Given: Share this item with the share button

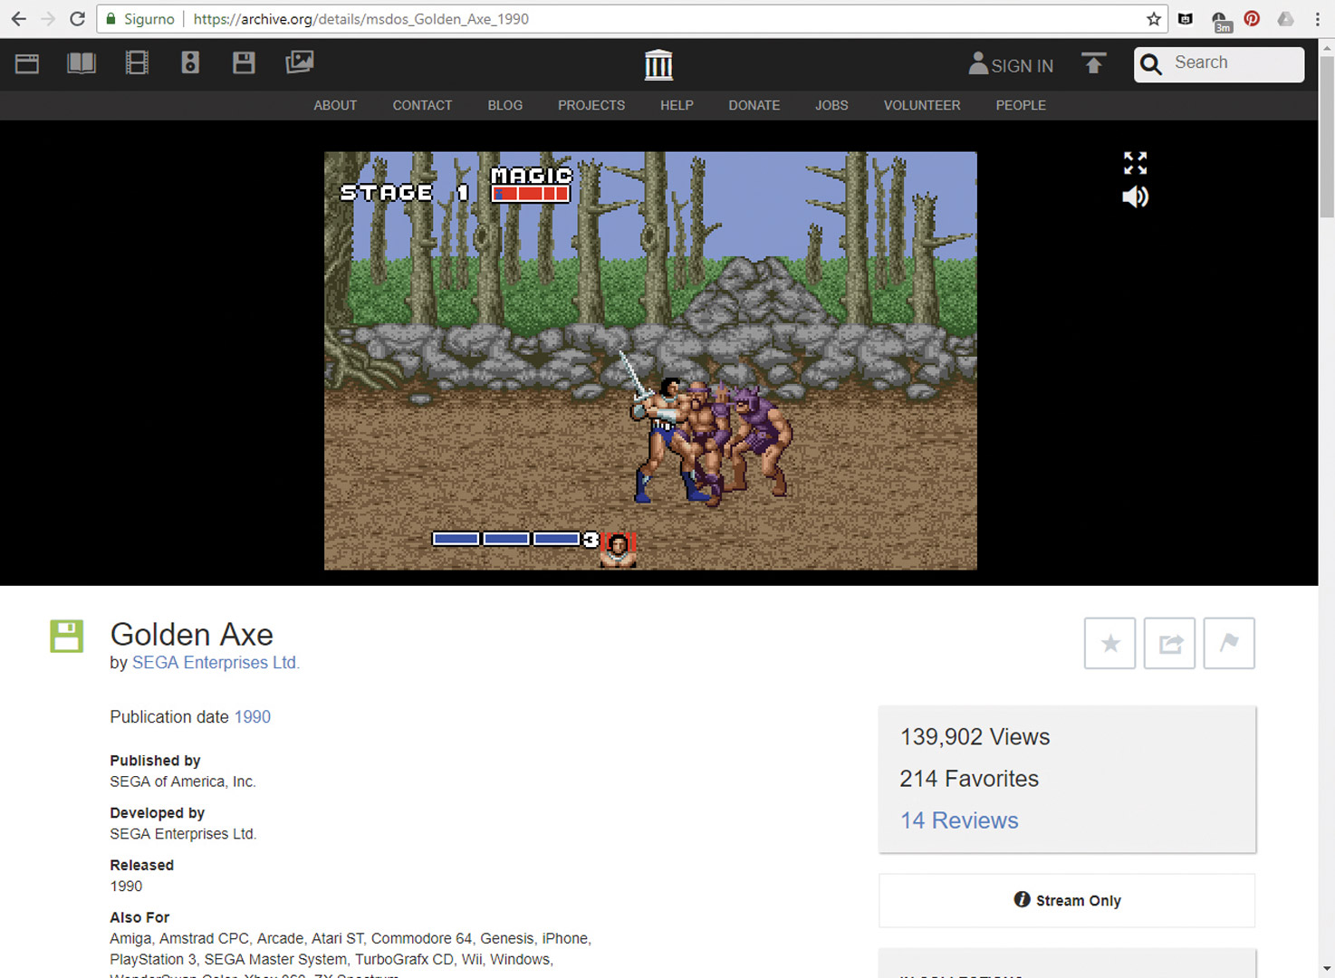Looking at the screenshot, I should click(1169, 643).
